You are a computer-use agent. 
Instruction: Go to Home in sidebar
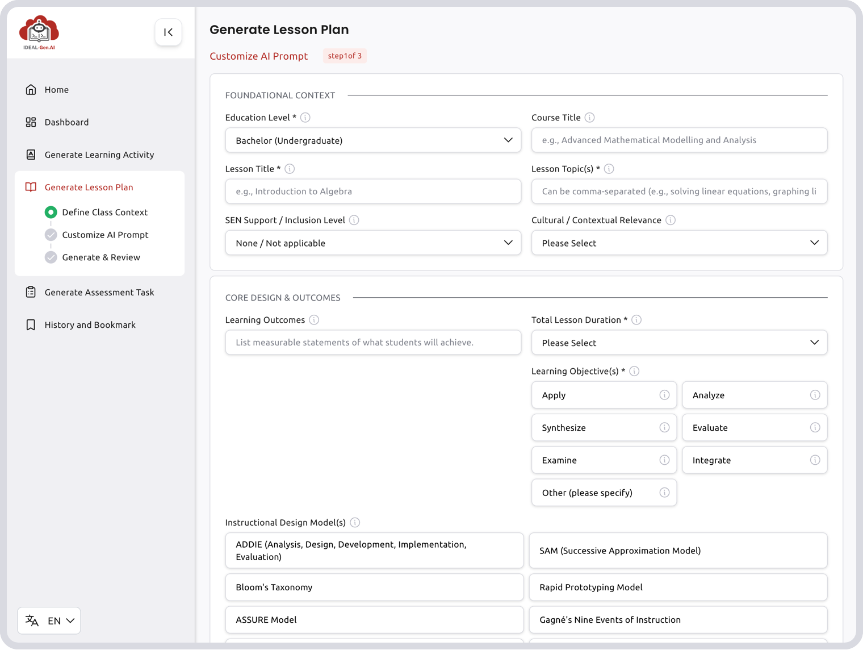click(99, 90)
